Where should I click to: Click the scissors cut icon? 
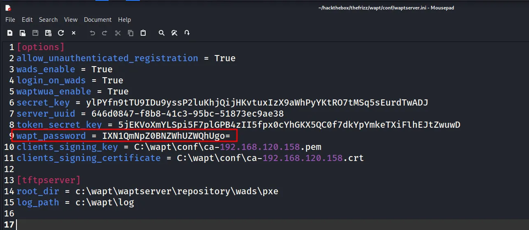118,33
